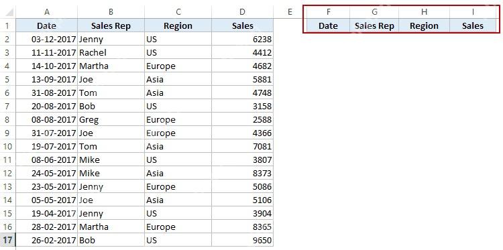Viewport: 503px width, 250px height.
Task: Click Joe in row 14
Action: click(111, 200)
